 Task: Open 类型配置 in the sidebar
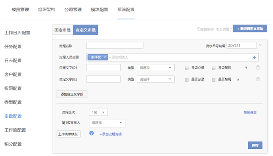click(x=13, y=102)
